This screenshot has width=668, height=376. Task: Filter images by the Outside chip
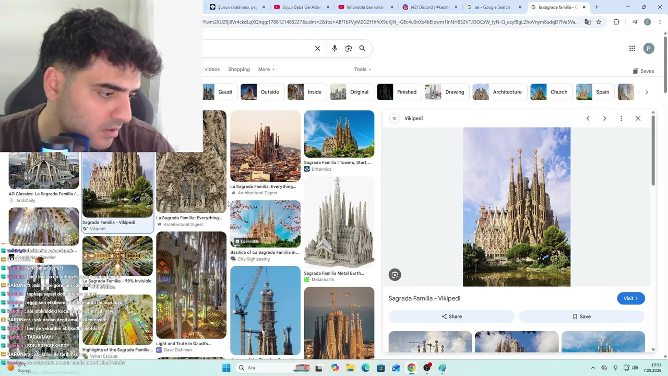[263, 92]
